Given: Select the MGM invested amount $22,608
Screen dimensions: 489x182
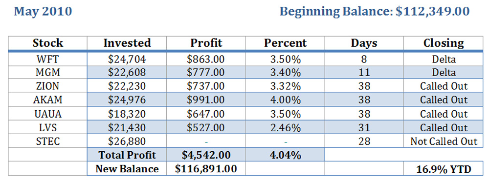Looking at the screenshot, I should tap(127, 73).
